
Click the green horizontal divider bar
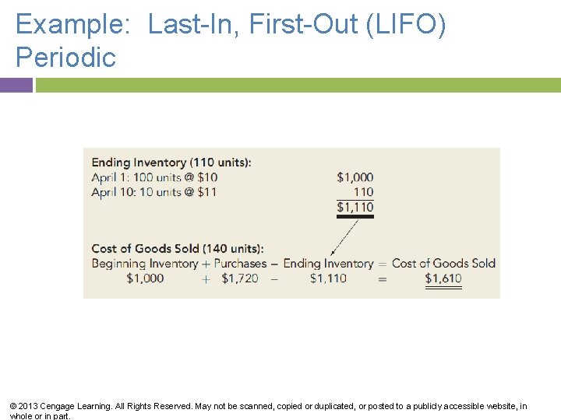click(298, 85)
